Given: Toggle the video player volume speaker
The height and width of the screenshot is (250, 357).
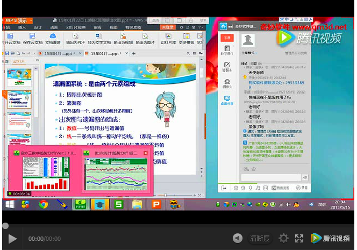Looking at the screenshot, I should tap(237, 238).
